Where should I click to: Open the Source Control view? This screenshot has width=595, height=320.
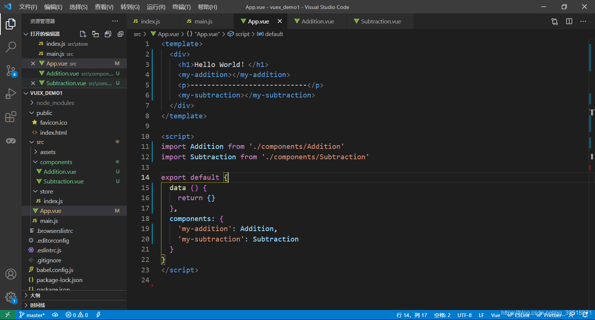[11, 70]
